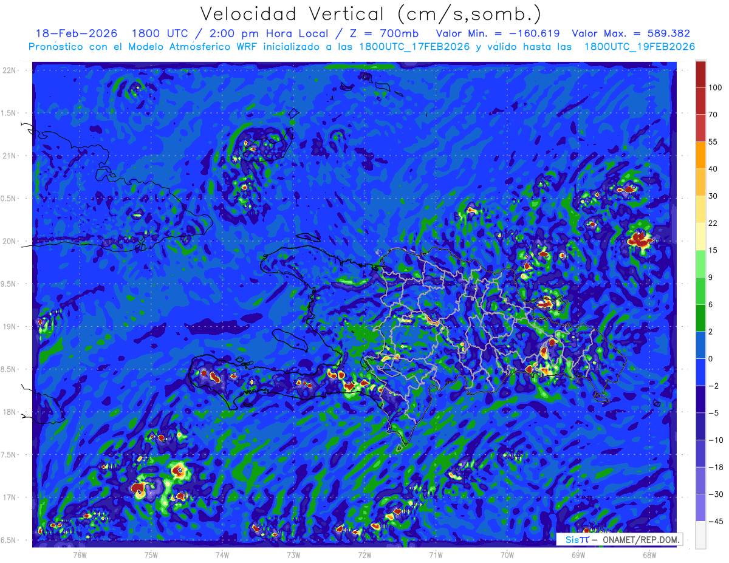Click the '75W' longitude label
This screenshot has height=563, width=729.
coord(151,554)
